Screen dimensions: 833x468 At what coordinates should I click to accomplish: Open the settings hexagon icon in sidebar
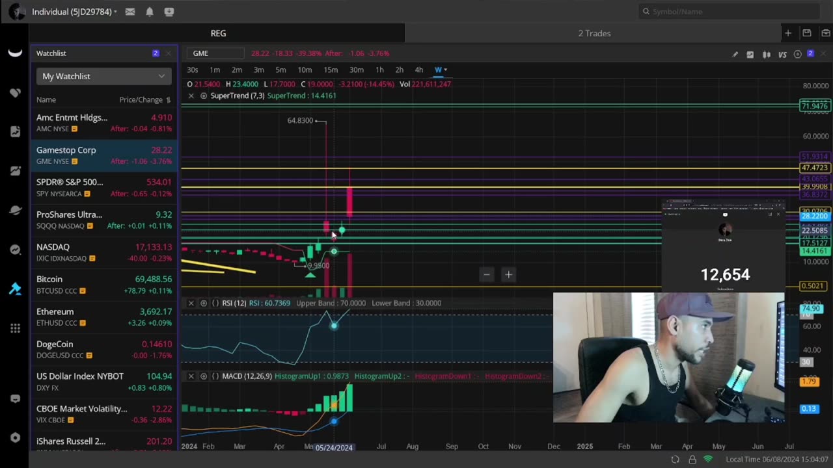tap(15, 437)
